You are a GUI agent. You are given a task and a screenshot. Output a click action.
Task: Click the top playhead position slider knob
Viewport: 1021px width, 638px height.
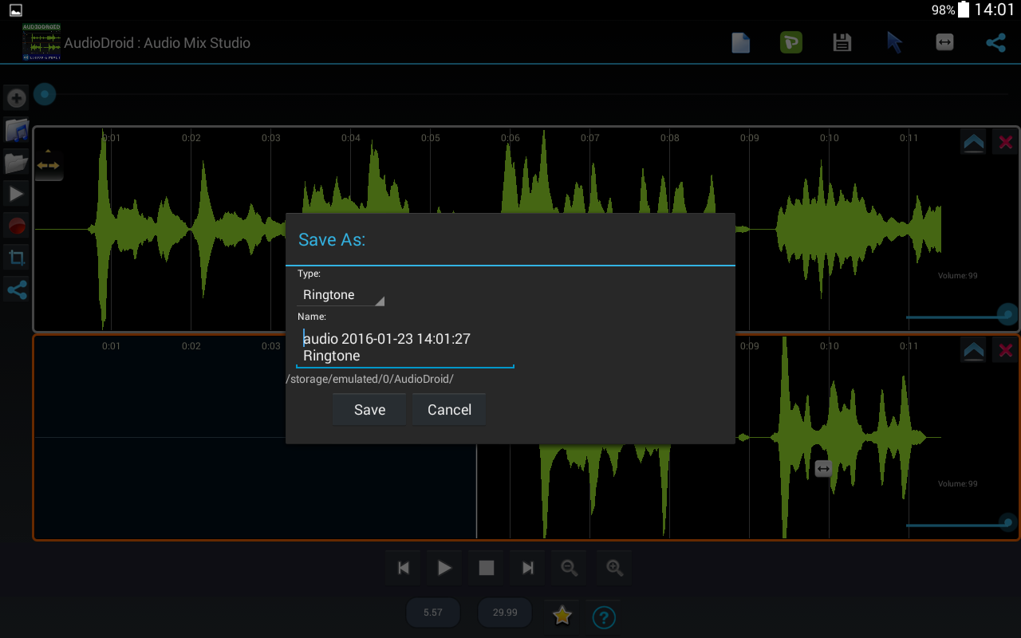tap(45, 95)
